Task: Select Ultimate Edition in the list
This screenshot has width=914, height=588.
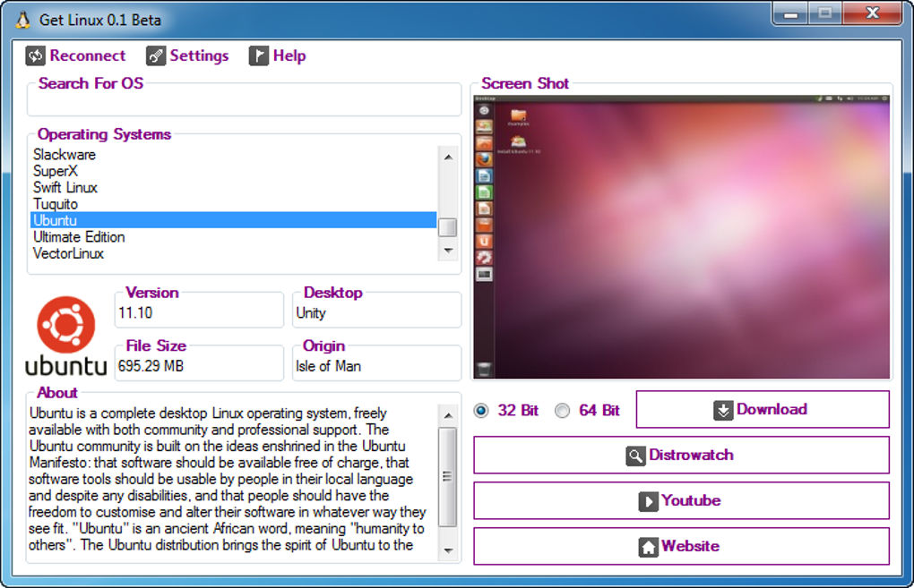Action: [x=233, y=237]
